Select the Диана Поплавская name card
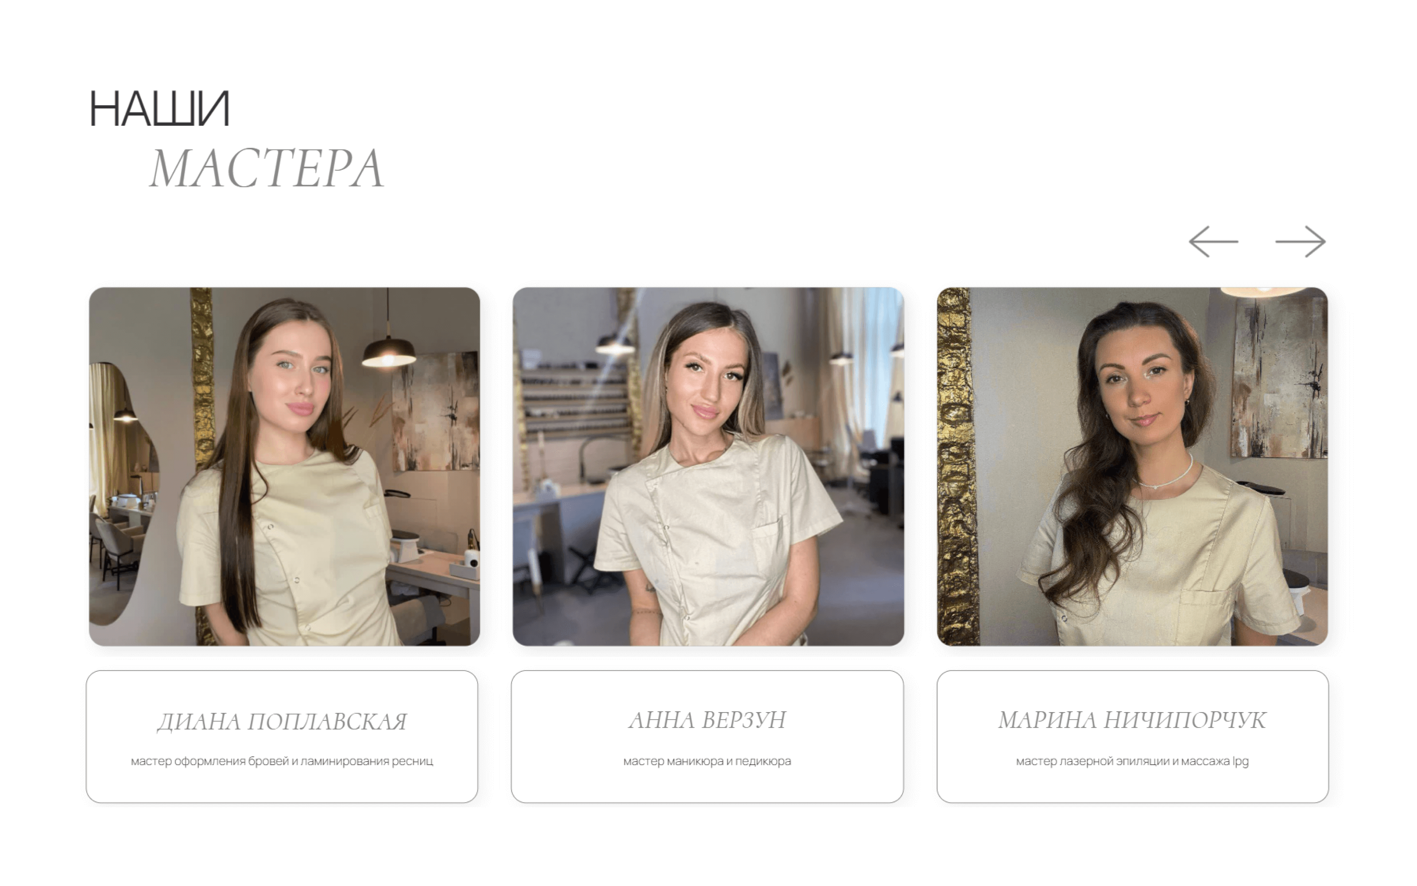The width and height of the screenshot is (1417, 886). coord(282,736)
